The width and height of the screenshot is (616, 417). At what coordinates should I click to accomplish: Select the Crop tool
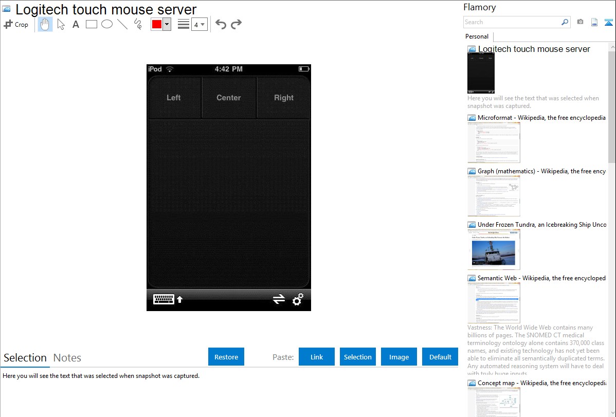pyautogui.click(x=16, y=24)
